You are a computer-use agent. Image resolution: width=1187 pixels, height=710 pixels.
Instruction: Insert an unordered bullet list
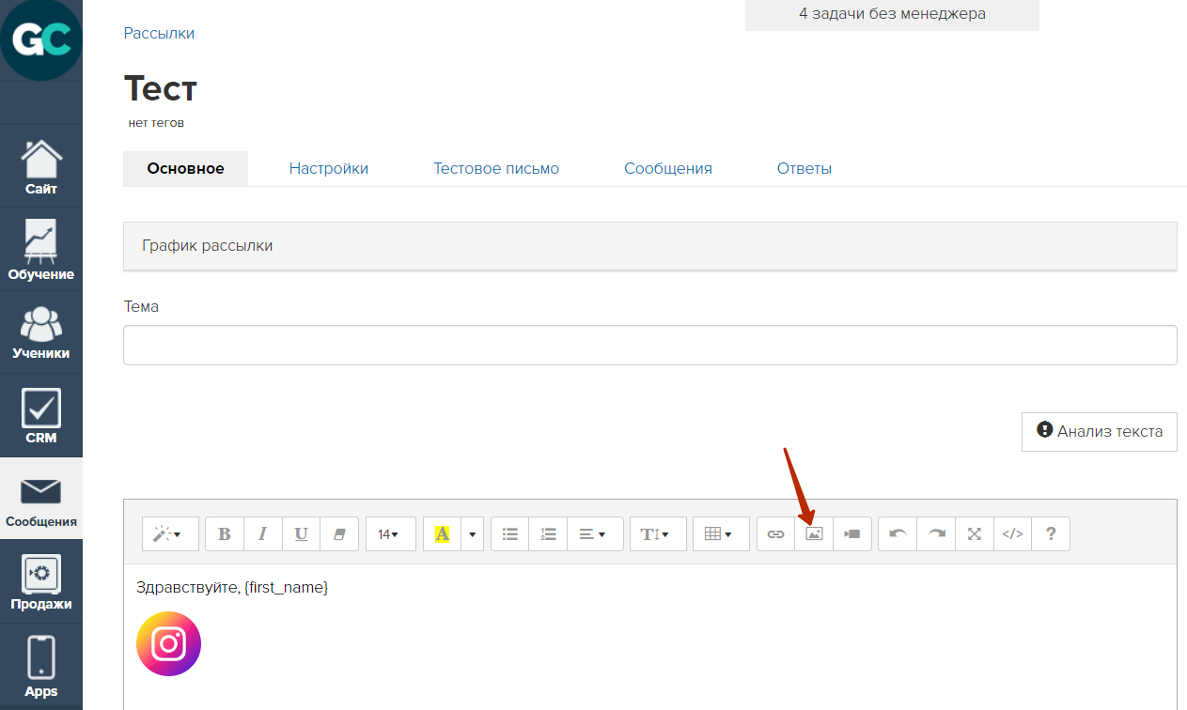click(x=510, y=533)
